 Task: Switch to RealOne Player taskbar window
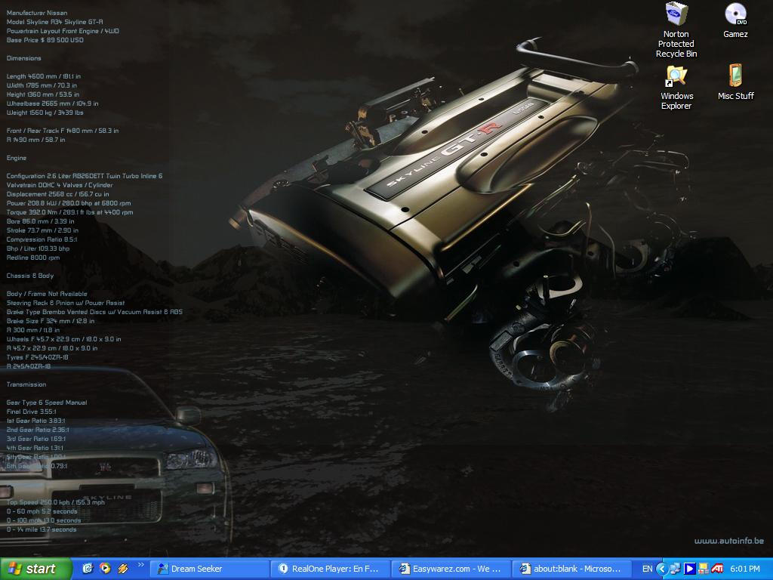tap(331, 569)
